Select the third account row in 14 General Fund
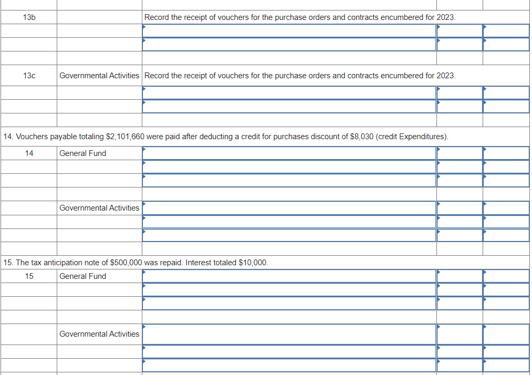Image resolution: width=532 pixels, height=375 pixels. tap(289, 180)
